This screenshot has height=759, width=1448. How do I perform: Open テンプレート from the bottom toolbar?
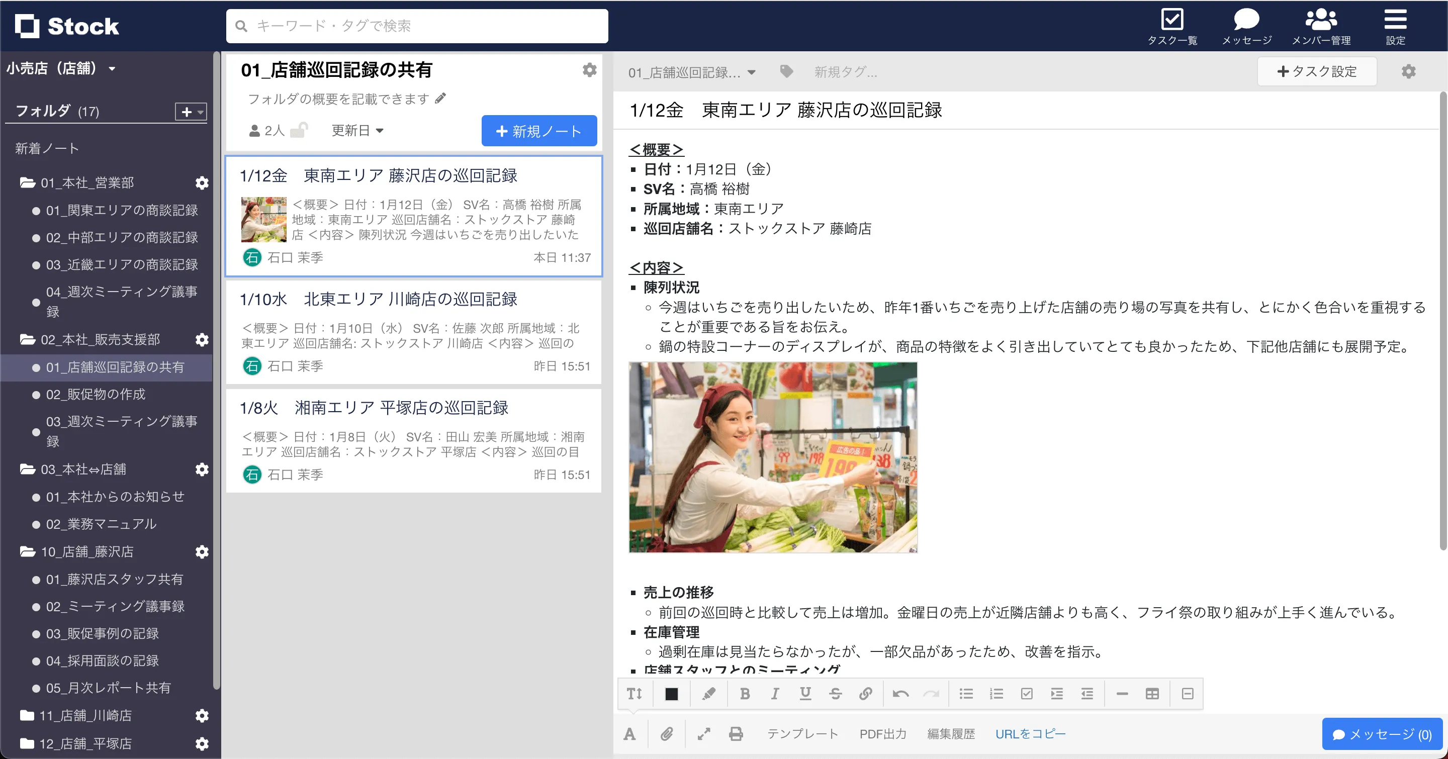tap(803, 734)
